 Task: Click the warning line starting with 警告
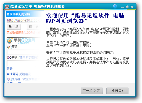click(x=80, y=52)
